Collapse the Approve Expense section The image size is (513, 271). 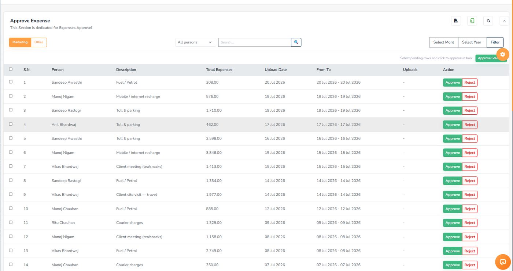[x=504, y=21]
